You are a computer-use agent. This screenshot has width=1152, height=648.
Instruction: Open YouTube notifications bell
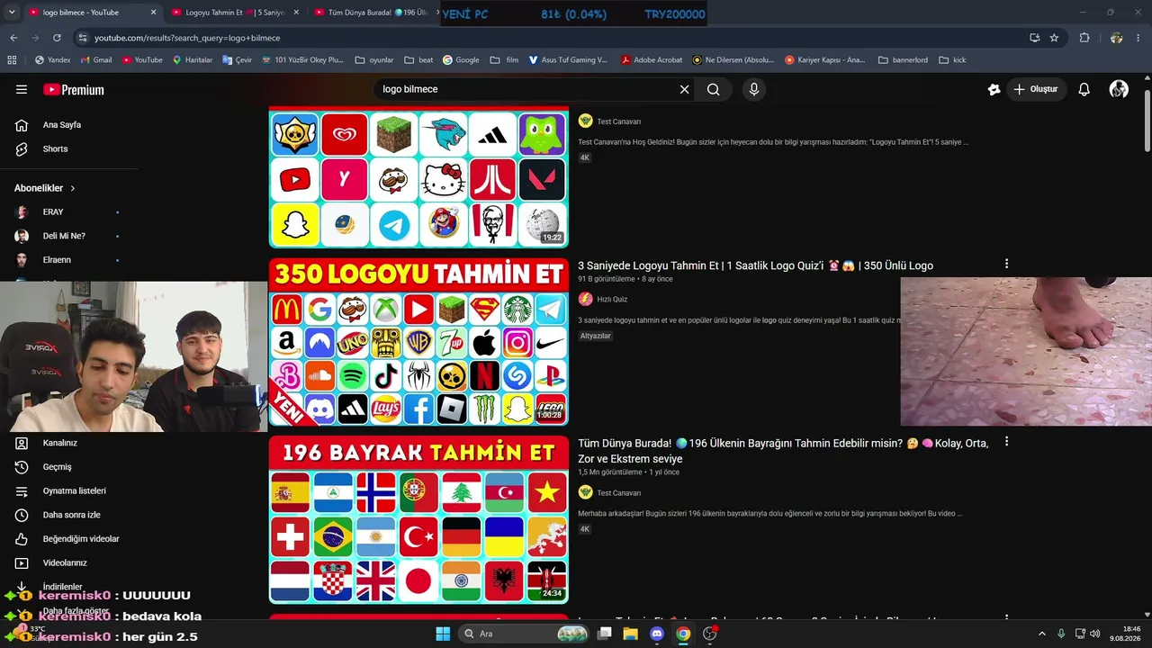pyautogui.click(x=1084, y=89)
